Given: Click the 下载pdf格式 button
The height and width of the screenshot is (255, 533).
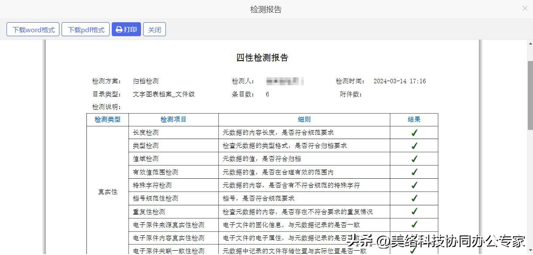Looking at the screenshot, I should [86, 30].
